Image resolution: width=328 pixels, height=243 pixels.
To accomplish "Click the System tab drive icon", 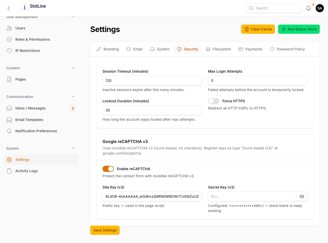I will (x=152, y=49).
